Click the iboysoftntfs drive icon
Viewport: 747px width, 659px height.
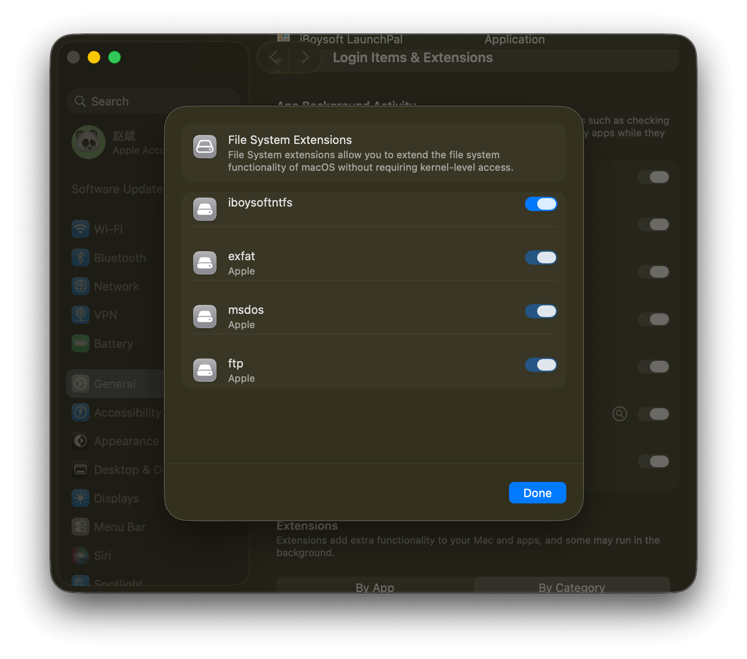(x=205, y=209)
